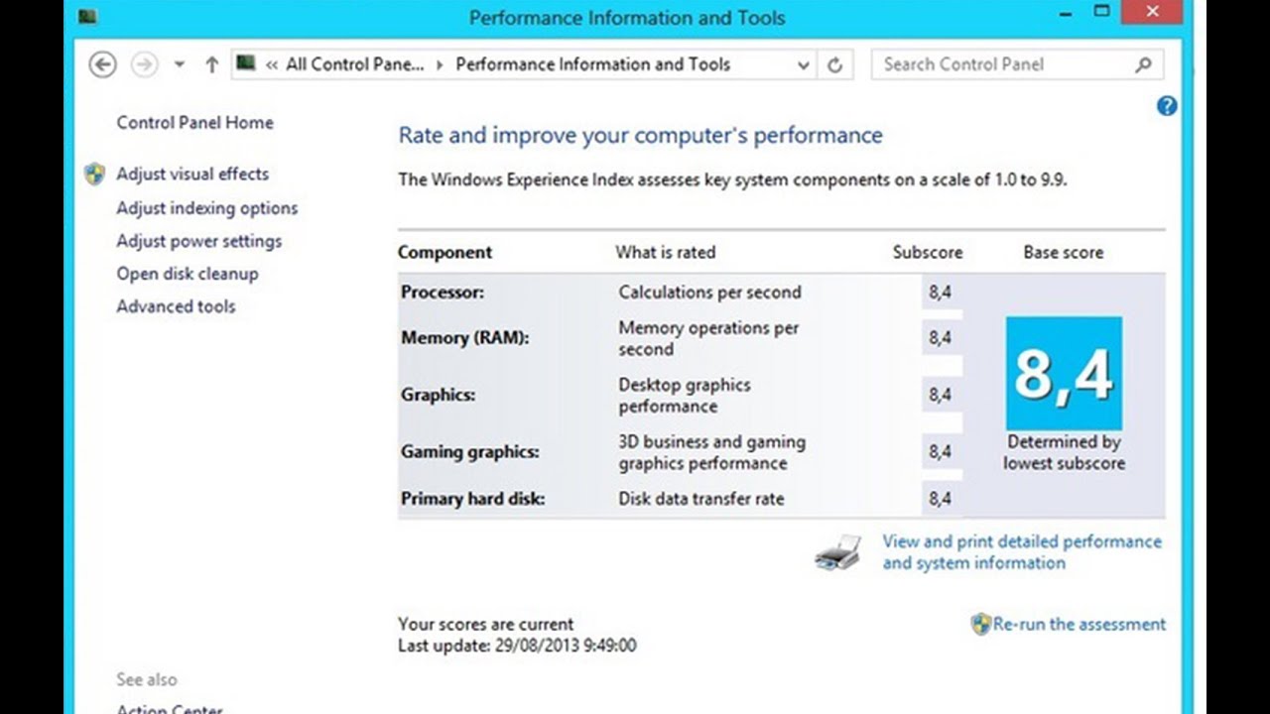Screen dimensions: 1270x714
Task: Open the Control Panel Home link
Action: click(x=194, y=123)
